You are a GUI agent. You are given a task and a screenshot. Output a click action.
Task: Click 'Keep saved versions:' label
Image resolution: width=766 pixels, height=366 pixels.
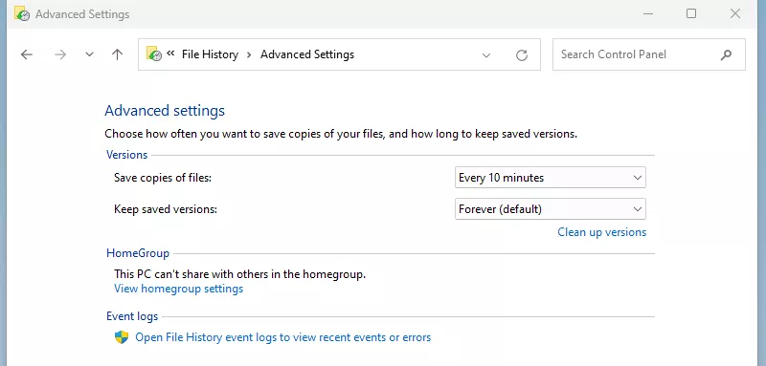(x=165, y=209)
